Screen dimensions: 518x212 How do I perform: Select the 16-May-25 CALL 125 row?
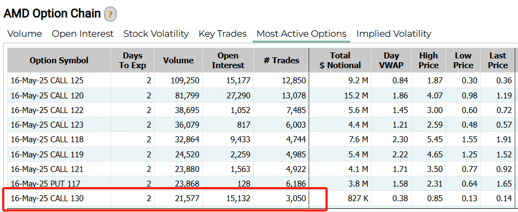pos(261,81)
